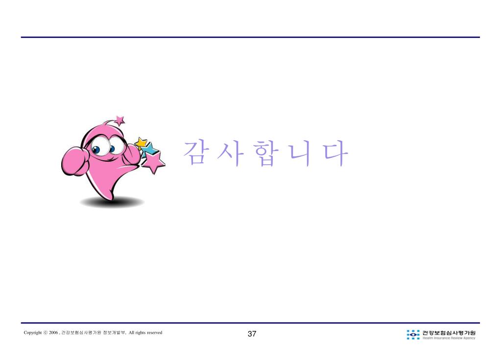Screen dimensions: 501x346
Task: Click the pink star above mascot's head
Action: (x=119, y=120)
